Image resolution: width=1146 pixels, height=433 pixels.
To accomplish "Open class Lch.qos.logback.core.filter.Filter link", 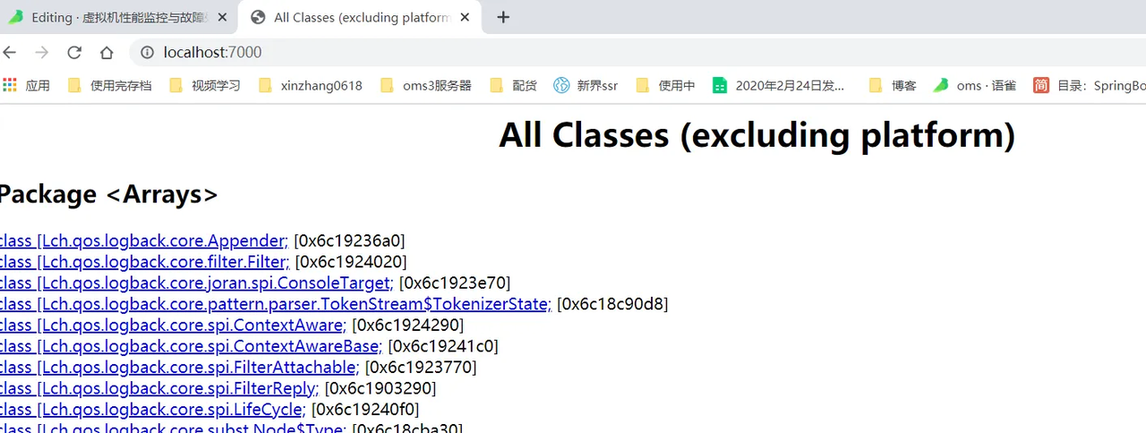I will click(144, 261).
